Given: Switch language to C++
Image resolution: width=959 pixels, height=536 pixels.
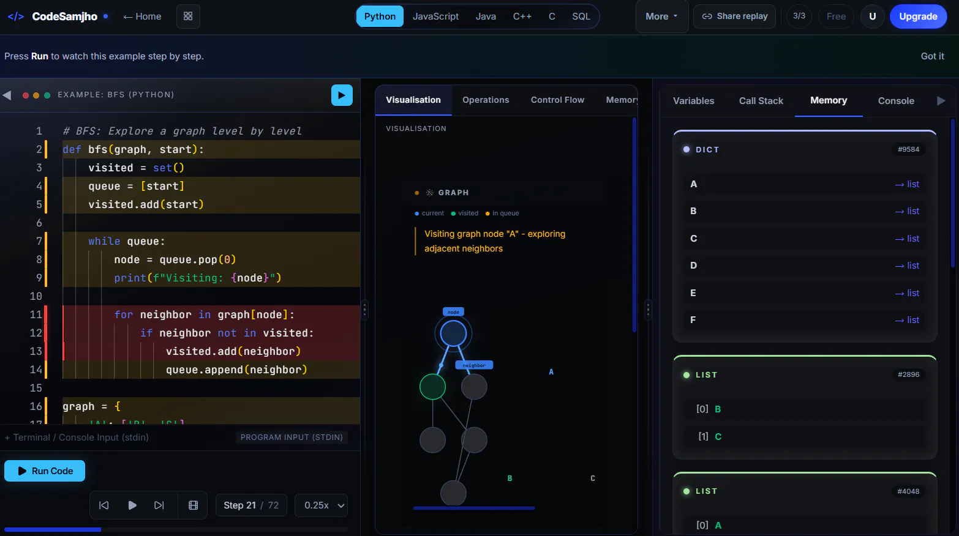Looking at the screenshot, I should click(x=522, y=17).
